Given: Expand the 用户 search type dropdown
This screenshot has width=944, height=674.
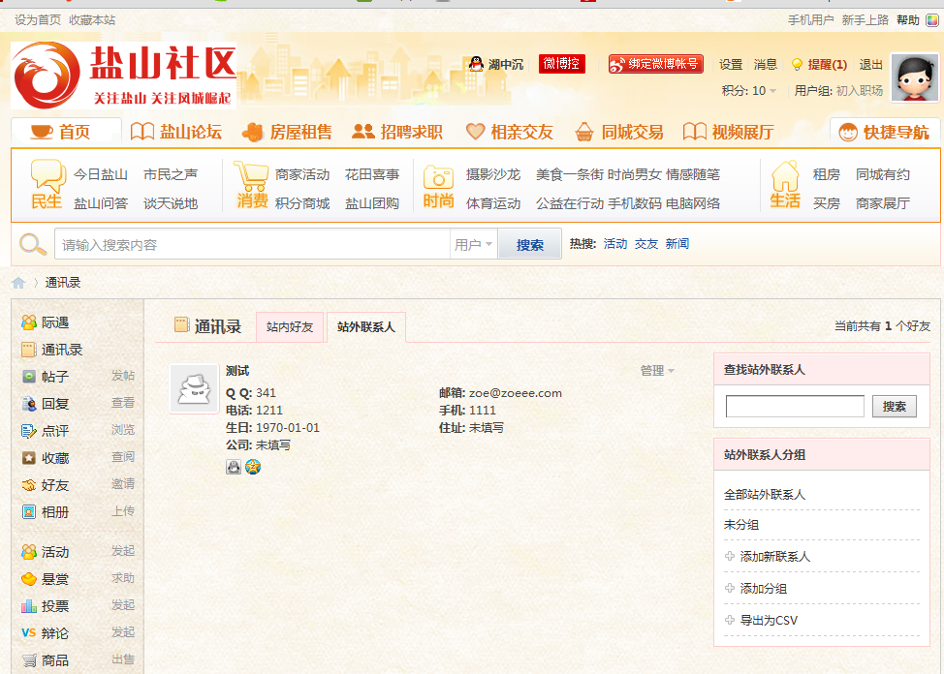Looking at the screenshot, I should point(475,242).
